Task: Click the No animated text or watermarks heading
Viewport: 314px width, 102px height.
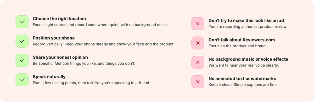Action: pos(242,79)
